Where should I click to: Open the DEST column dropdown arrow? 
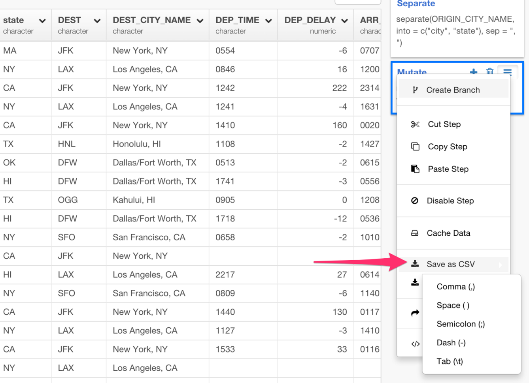coord(97,21)
